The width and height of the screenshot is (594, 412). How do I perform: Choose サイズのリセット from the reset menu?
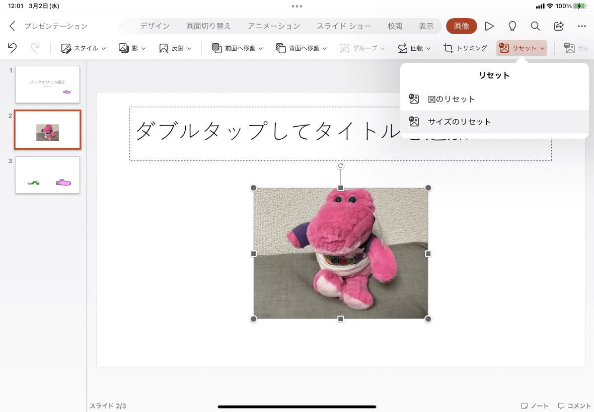point(494,122)
